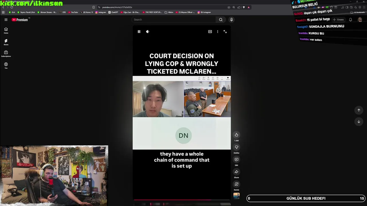Open the (9) Instagram bookmark
The width and height of the screenshot is (367, 206).
tap(204, 12)
